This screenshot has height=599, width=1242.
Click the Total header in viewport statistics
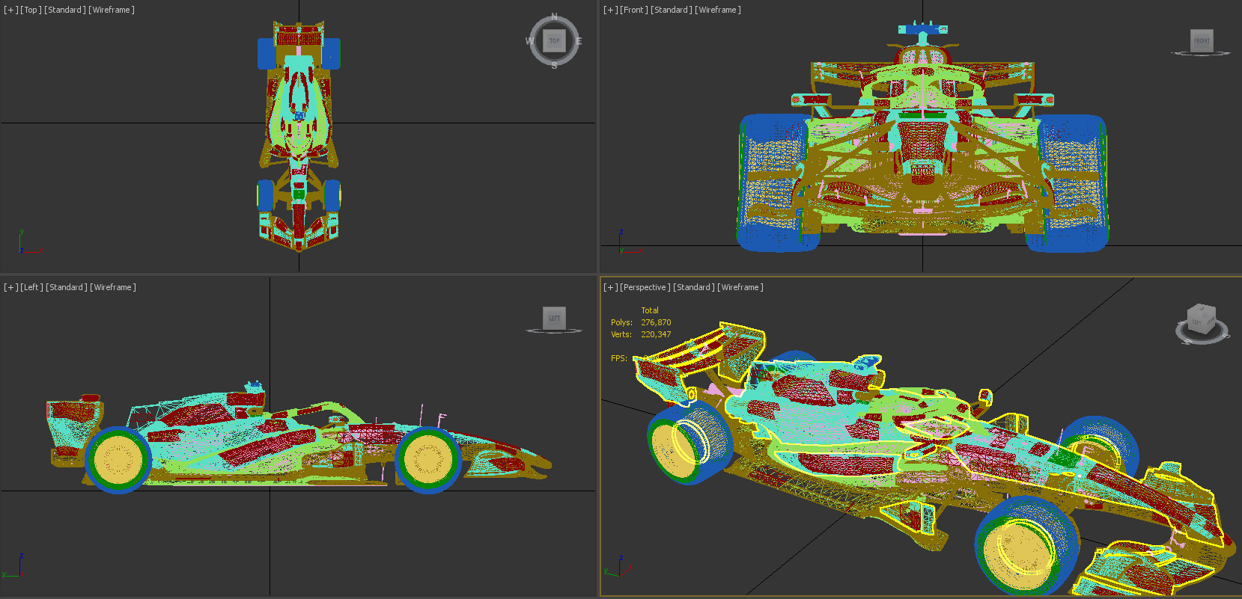[x=650, y=310]
